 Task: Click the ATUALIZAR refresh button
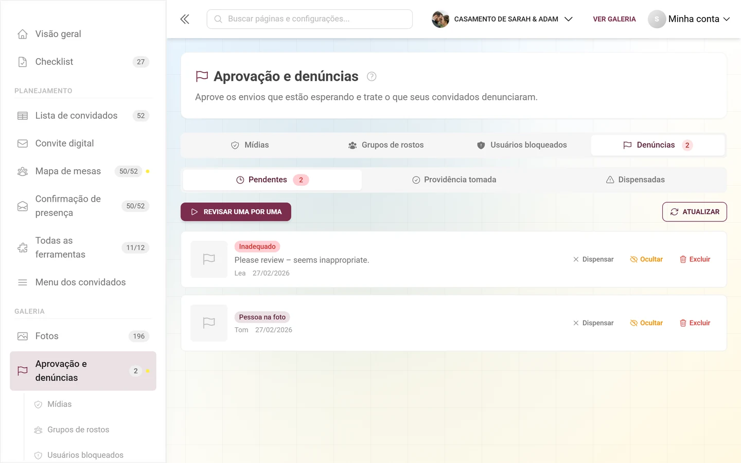(x=694, y=212)
